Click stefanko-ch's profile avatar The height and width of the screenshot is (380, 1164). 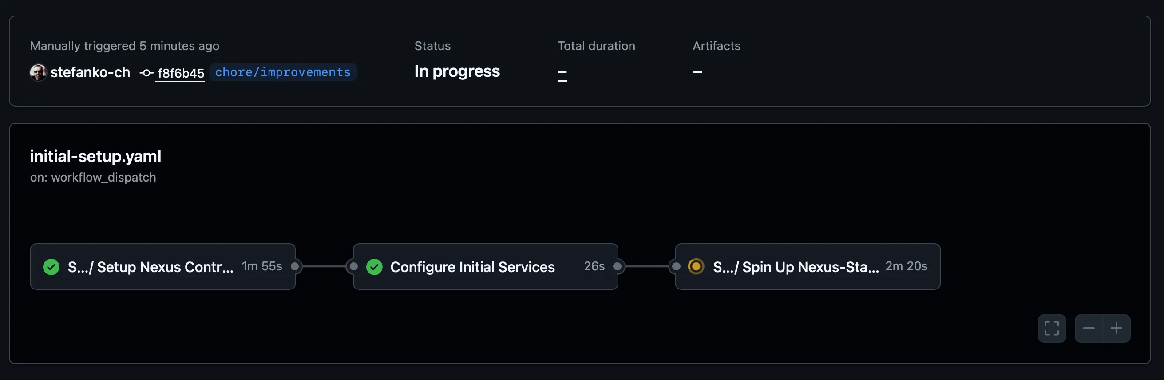[x=39, y=72]
